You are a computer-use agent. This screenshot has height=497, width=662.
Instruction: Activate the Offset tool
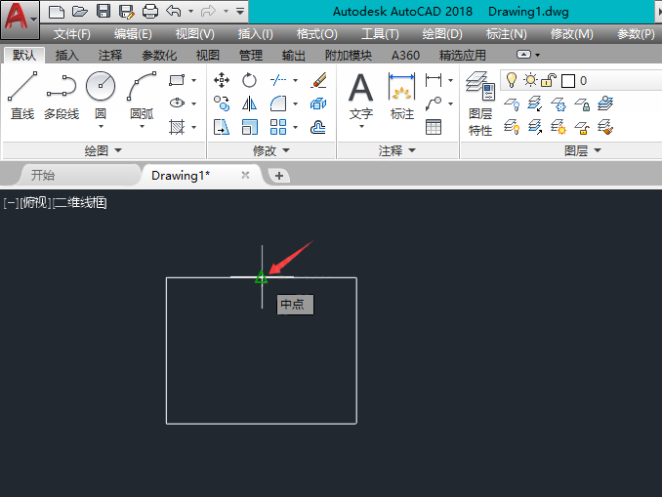tap(318, 127)
